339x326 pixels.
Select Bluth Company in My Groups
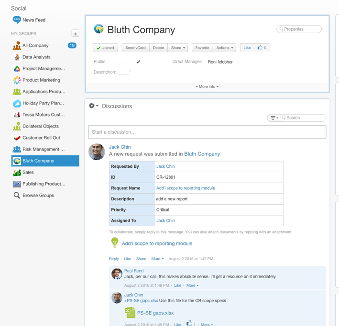[45, 161]
